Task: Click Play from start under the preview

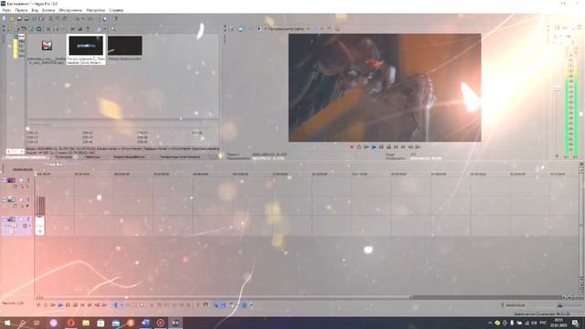Action: click(367, 147)
